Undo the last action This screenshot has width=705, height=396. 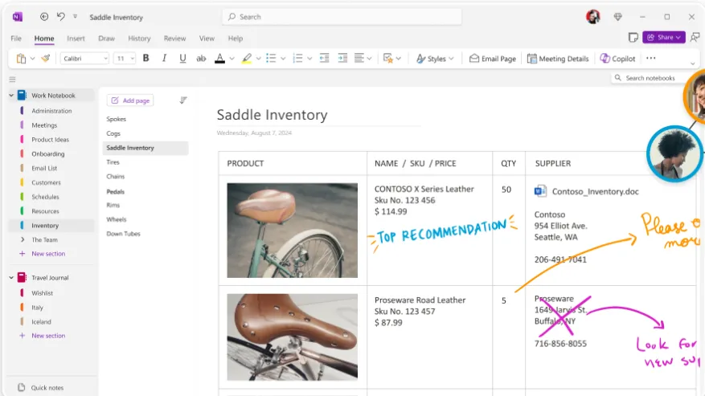pyautogui.click(x=61, y=17)
